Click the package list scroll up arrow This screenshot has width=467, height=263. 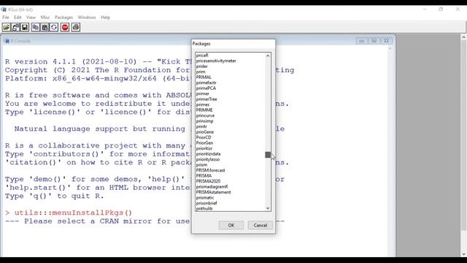coord(268,56)
